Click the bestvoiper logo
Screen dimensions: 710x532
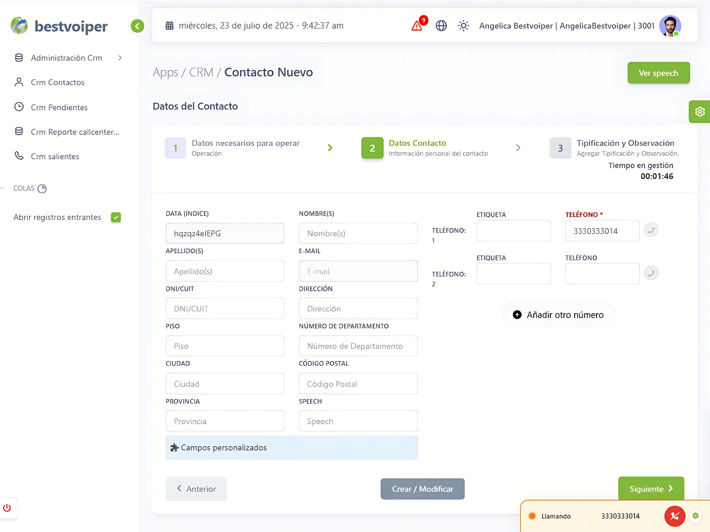tap(59, 26)
